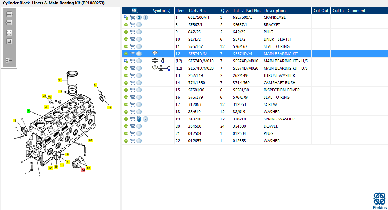Click the S supersession icon for CRANKCASE
Screen dimensions: 388x210
coord(139,17)
